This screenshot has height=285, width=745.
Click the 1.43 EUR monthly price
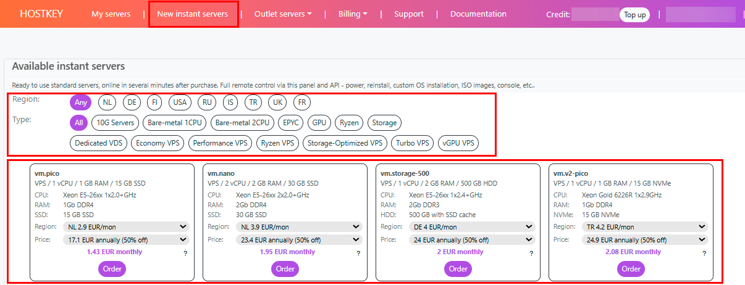click(114, 252)
